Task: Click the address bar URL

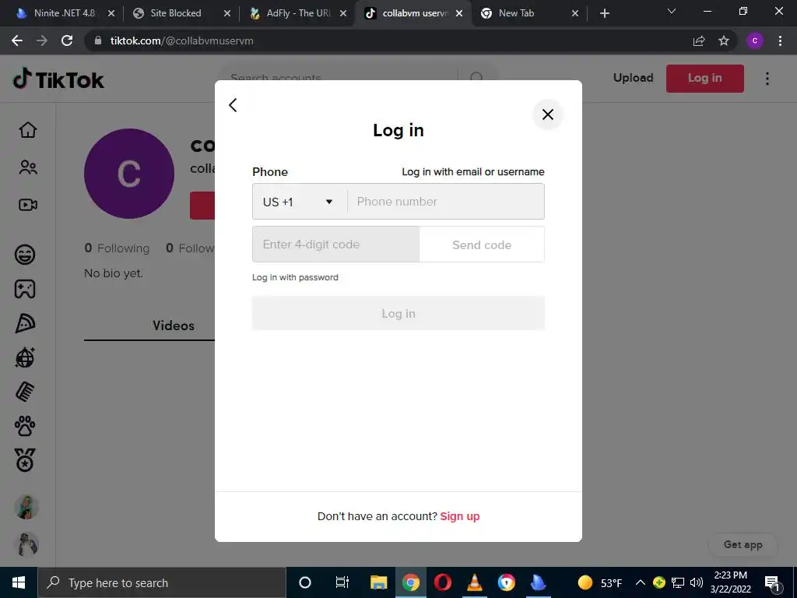Action: (x=181, y=40)
